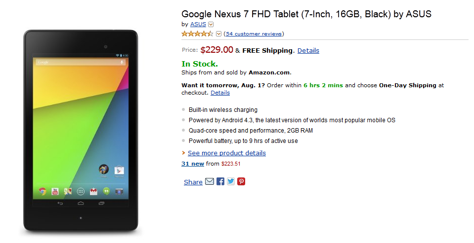View the 31 new offers
Screen dimensions: 474x243
coord(193,164)
